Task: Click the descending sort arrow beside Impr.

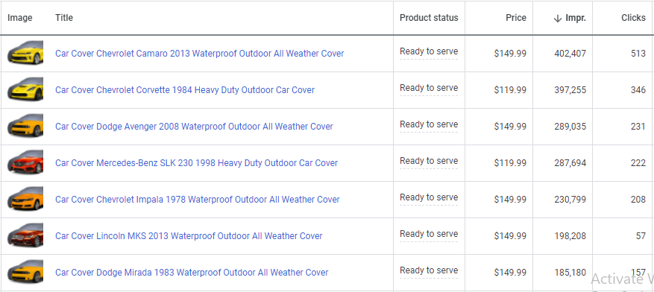Action: click(558, 19)
